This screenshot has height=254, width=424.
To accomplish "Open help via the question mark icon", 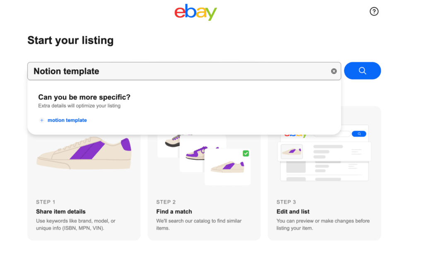I will pyautogui.click(x=374, y=12).
